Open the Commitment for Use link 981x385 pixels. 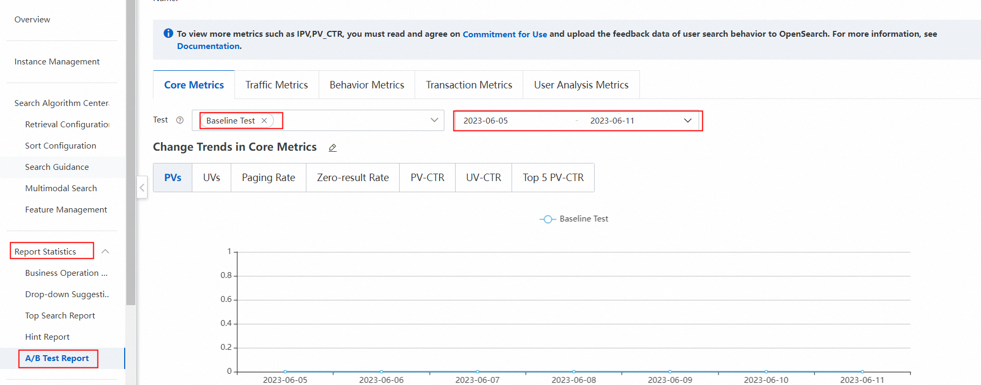tap(505, 34)
